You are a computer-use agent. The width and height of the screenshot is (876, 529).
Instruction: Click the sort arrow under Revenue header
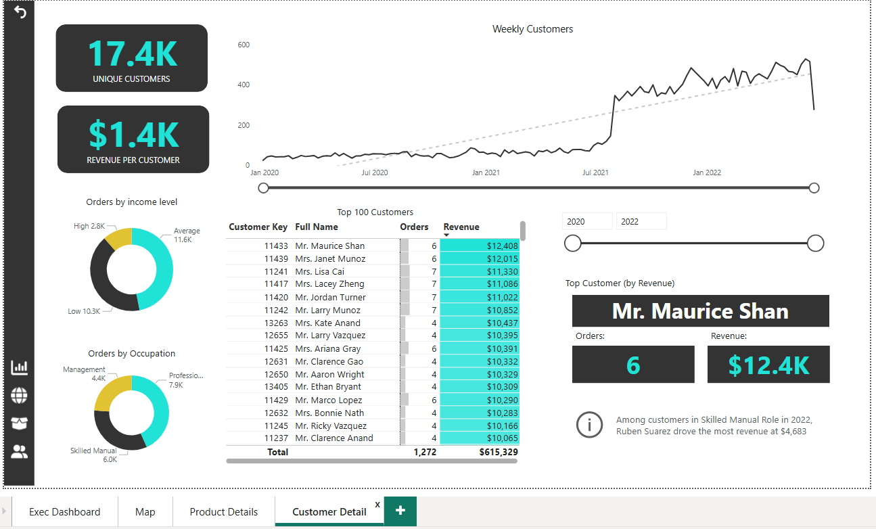point(446,235)
